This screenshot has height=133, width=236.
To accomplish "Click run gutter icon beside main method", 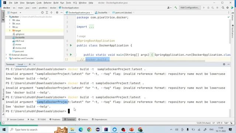I will (x=71, y=55).
